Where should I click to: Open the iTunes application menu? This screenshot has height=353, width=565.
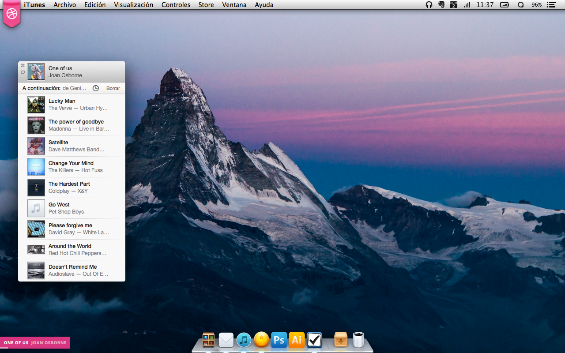pos(34,5)
